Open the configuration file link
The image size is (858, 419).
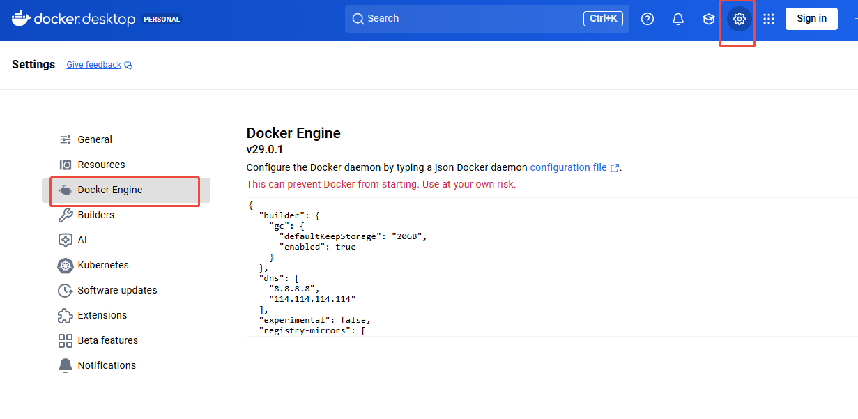(x=569, y=167)
